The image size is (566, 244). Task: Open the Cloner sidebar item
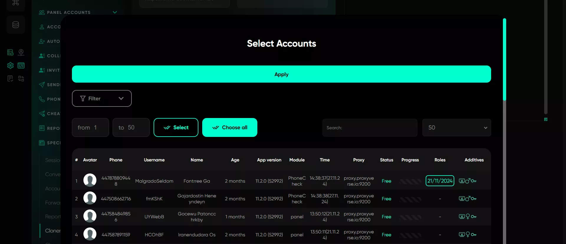pos(53,231)
